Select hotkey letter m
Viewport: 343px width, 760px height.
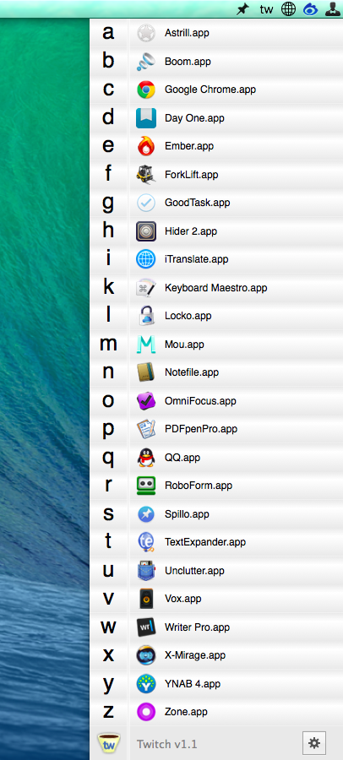coord(108,344)
